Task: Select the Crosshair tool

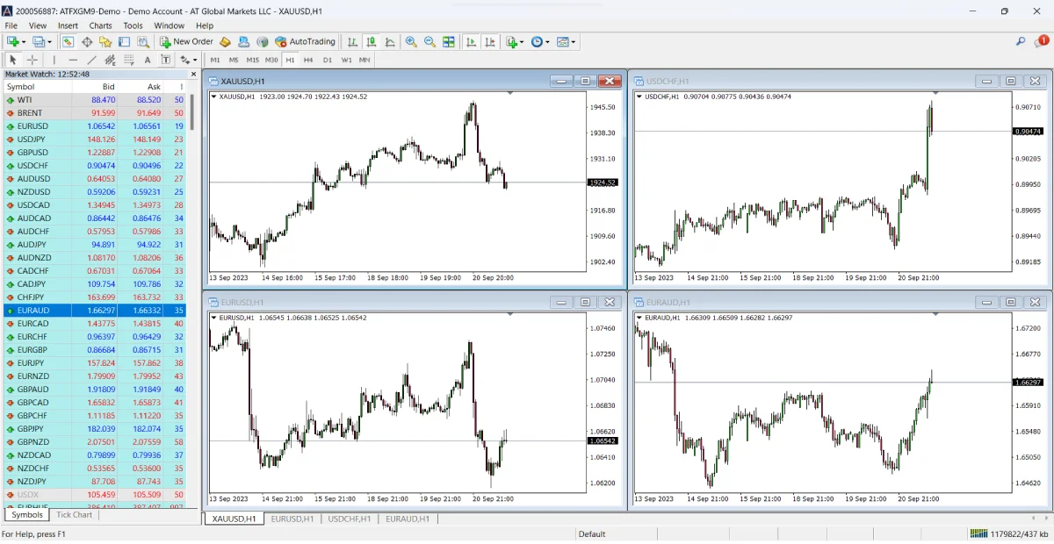Action: pyautogui.click(x=32, y=60)
